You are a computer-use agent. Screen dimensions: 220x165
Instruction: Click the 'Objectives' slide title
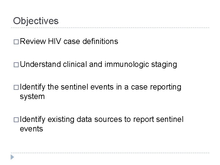36,20
